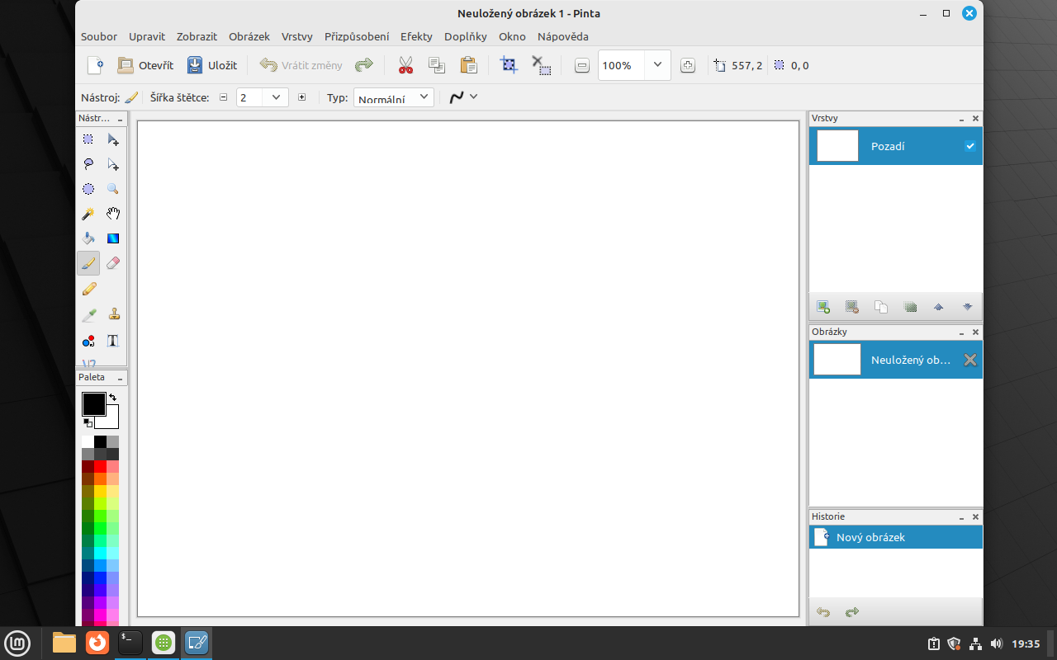Select the Gradient tool
The height and width of the screenshot is (660, 1057).
(113, 238)
